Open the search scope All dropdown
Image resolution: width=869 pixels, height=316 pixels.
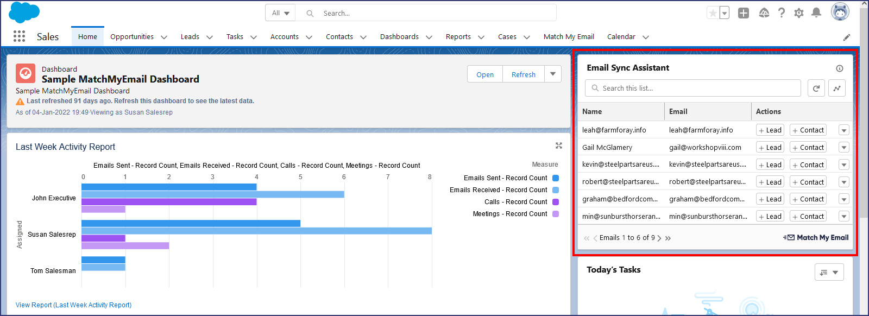[280, 13]
